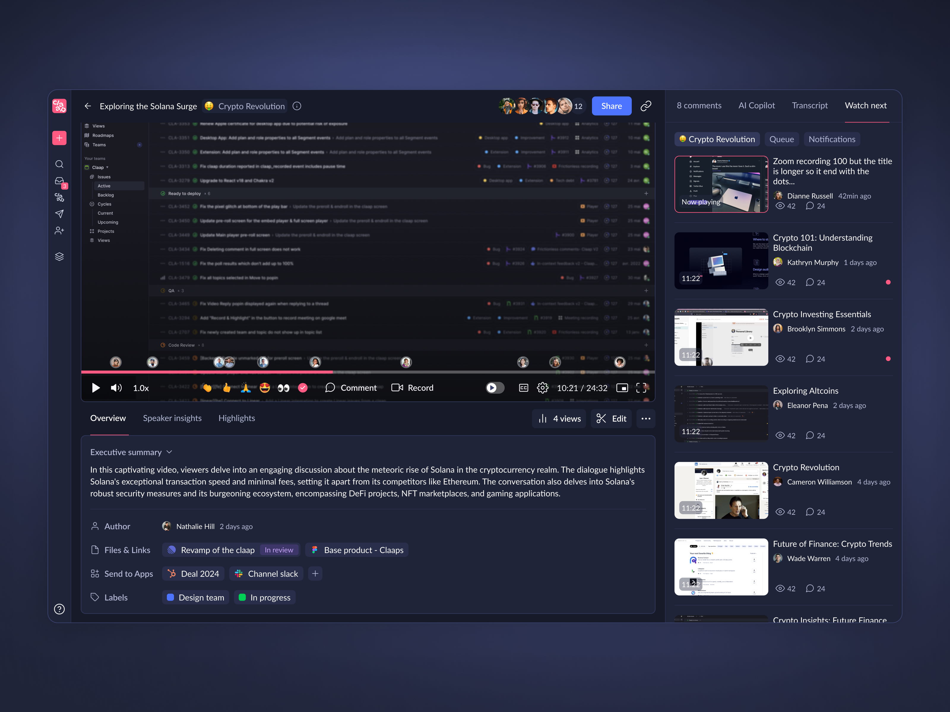The width and height of the screenshot is (950, 712).
Task: Click the copy link icon beside Share
Action: pyautogui.click(x=646, y=106)
